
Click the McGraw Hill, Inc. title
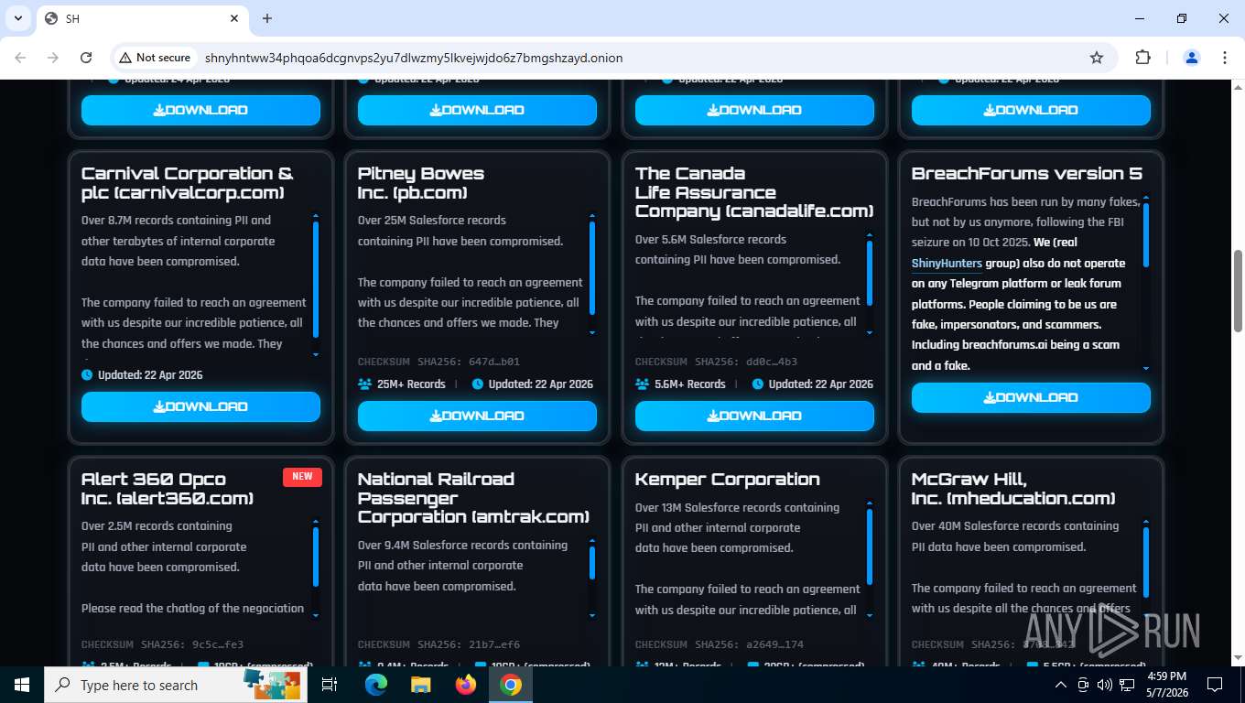1013,489
